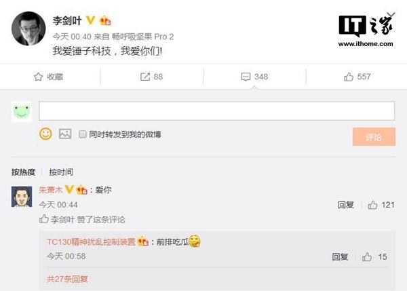Click the repost icon showing 88
Image resolution: width=407 pixels, height=291 pixels.
point(145,77)
